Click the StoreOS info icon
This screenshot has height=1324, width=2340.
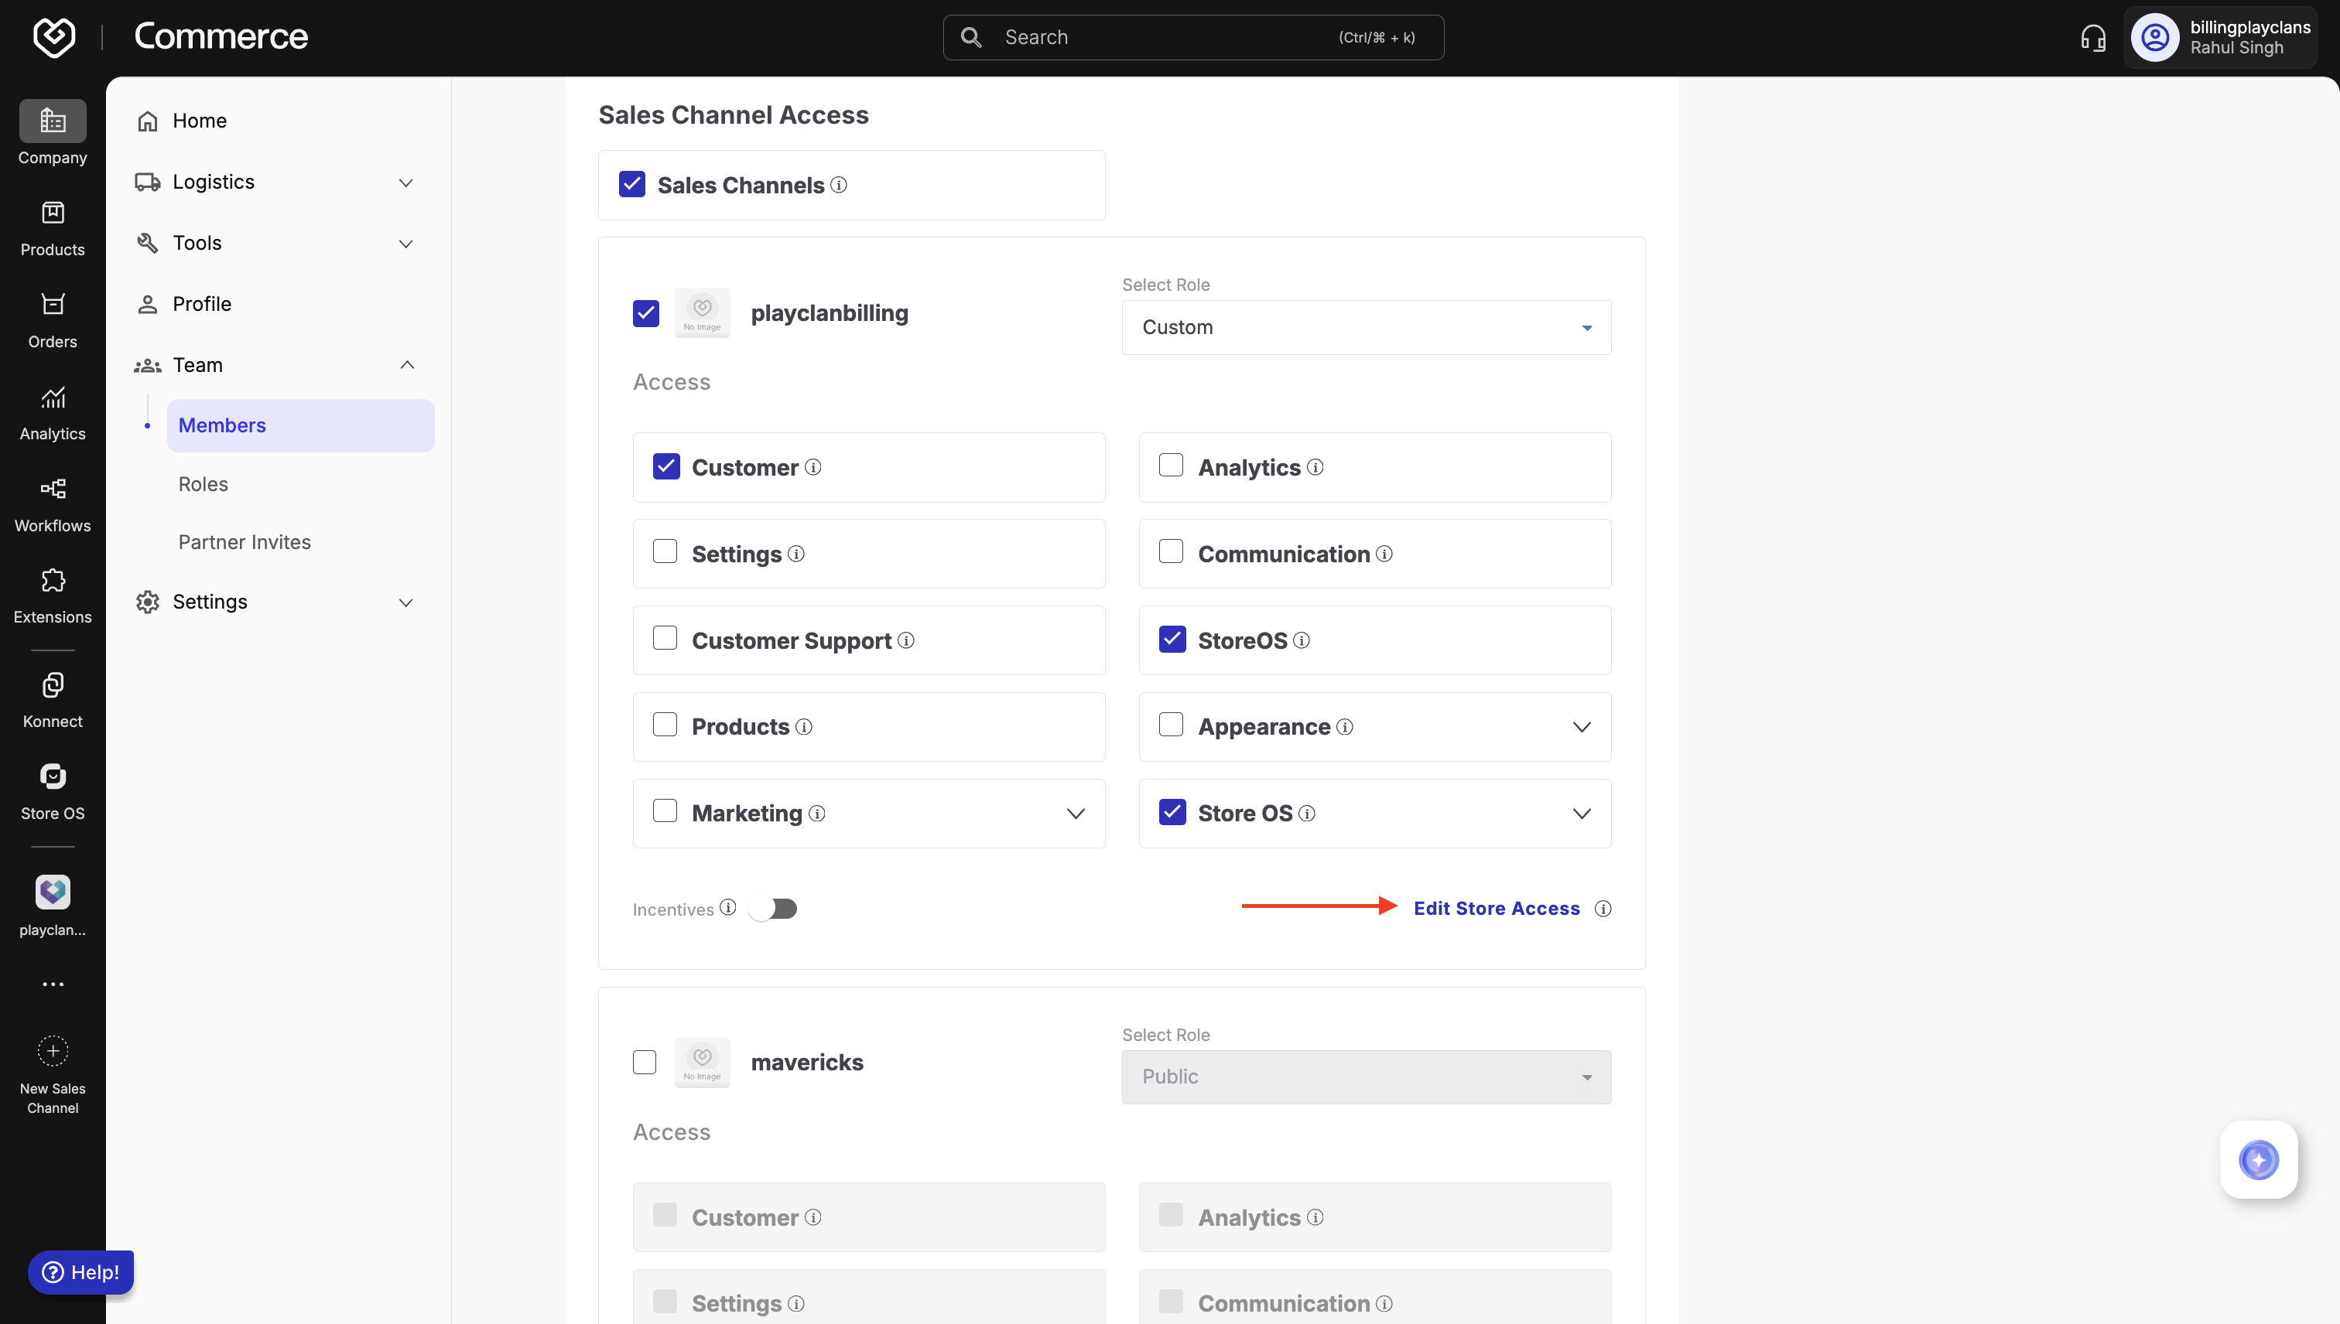coord(1302,640)
